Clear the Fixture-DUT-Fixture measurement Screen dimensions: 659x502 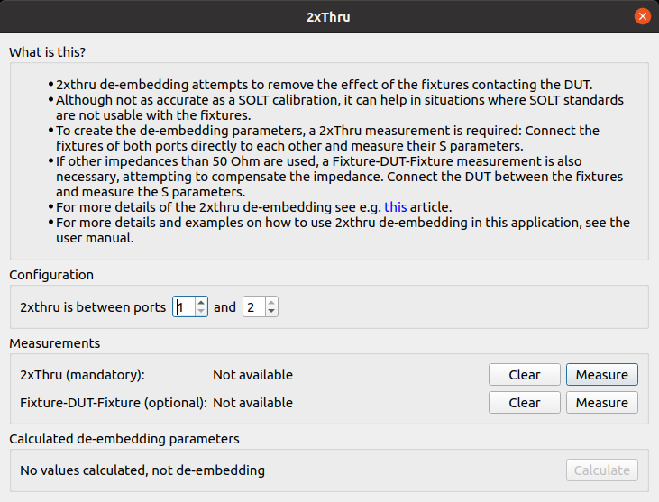524,403
